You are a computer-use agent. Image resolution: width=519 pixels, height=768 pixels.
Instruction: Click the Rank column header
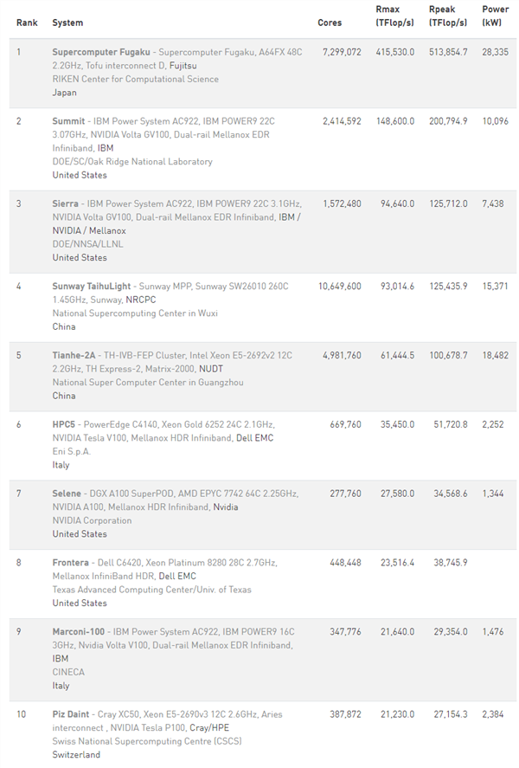click(26, 23)
